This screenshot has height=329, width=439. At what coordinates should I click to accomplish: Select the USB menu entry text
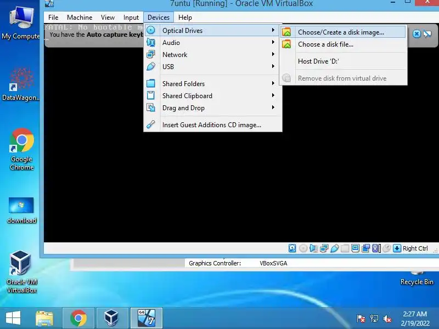pyautogui.click(x=168, y=66)
